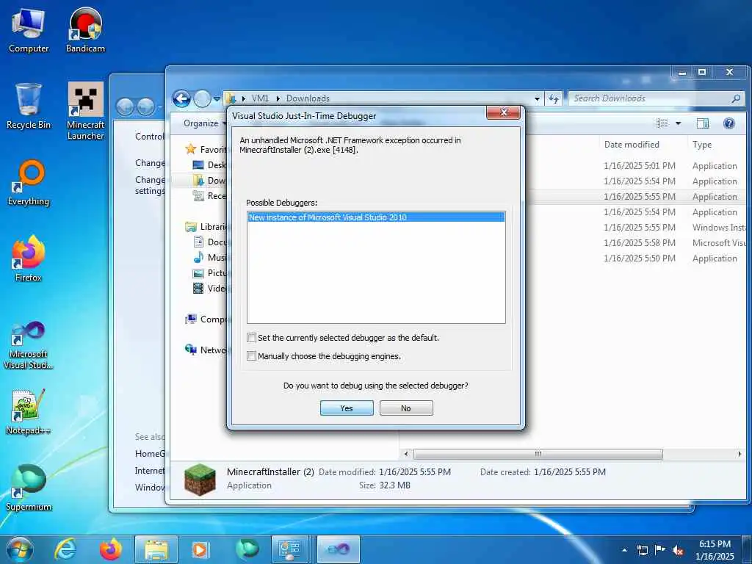Expand the address bar history dropdown
This screenshot has height=564, width=752.
(x=537, y=99)
